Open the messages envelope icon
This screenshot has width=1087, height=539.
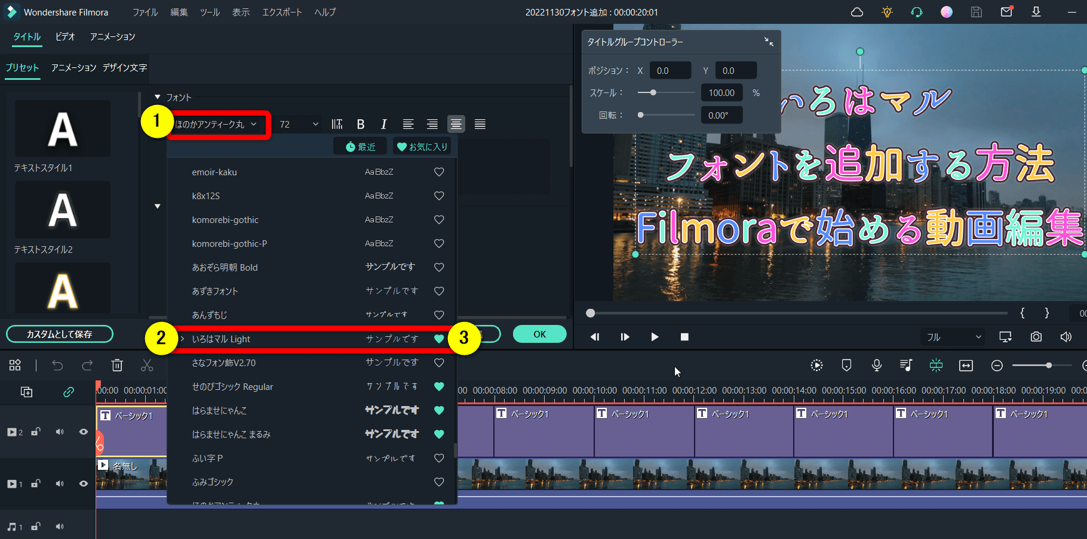tap(1006, 11)
